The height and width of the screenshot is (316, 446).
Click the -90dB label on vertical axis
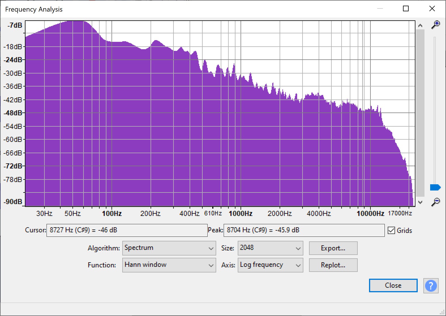click(x=13, y=202)
